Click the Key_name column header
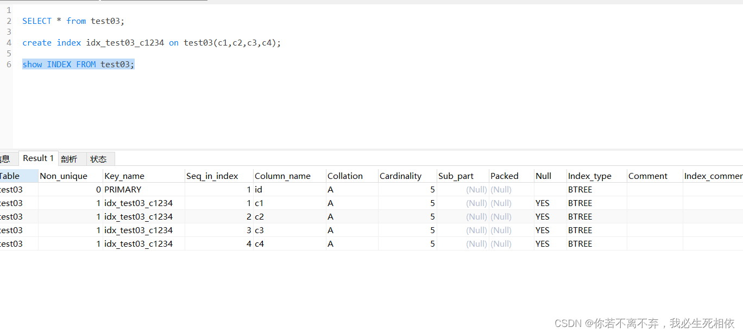 click(x=124, y=176)
